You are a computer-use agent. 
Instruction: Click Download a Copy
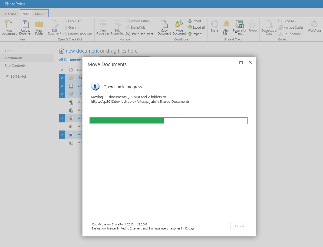click(269, 28)
